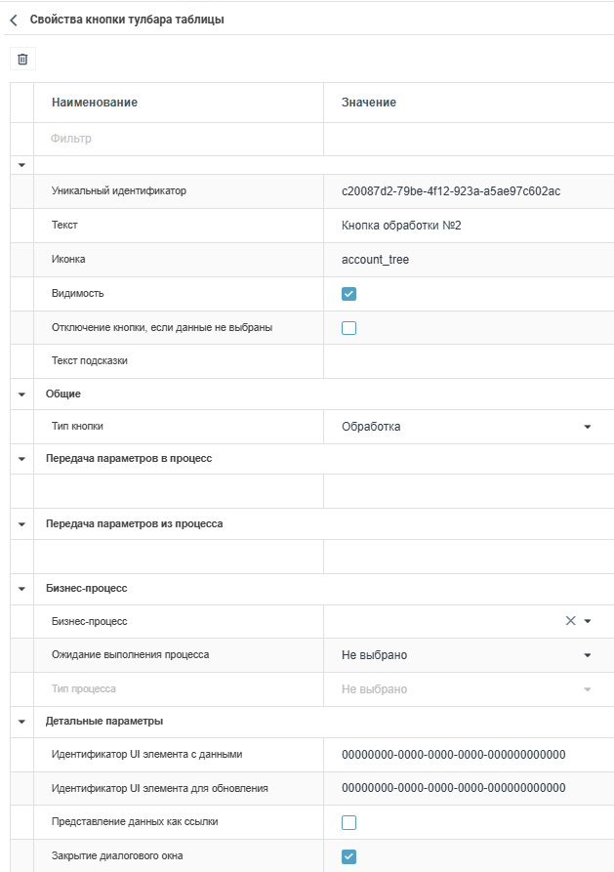This screenshot has height=872, width=614.
Task: Uncheck Закрытие диалогового окна checkbox
Action: 349,856
